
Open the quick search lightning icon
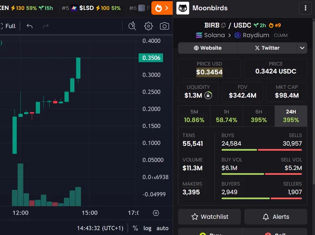[x=132, y=26]
